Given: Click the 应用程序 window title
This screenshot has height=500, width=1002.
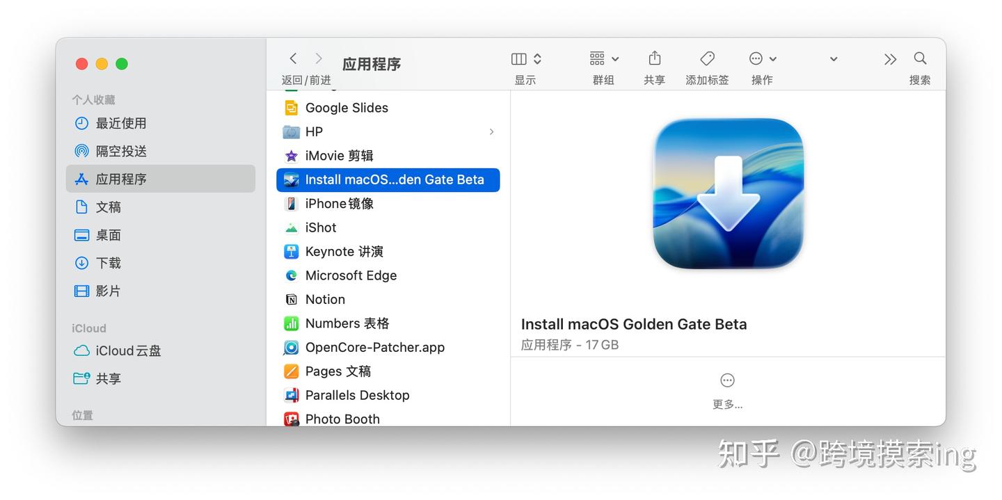Looking at the screenshot, I should [372, 64].
